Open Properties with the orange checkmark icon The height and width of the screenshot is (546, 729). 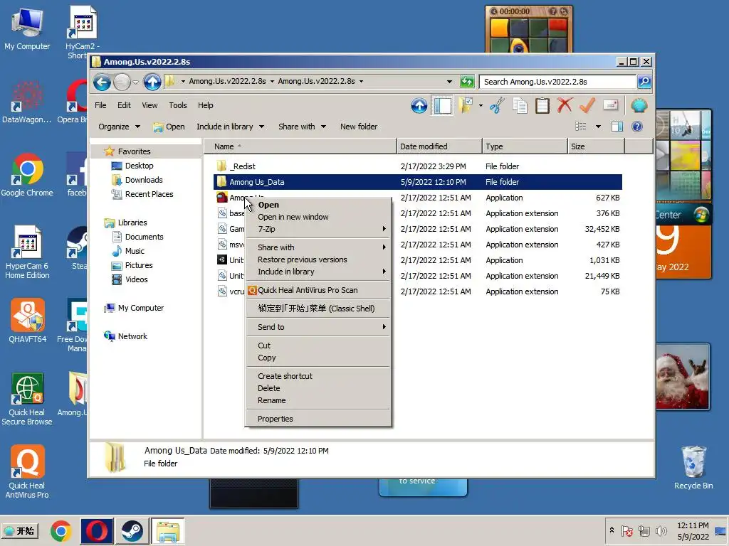(x=587, y=105)
